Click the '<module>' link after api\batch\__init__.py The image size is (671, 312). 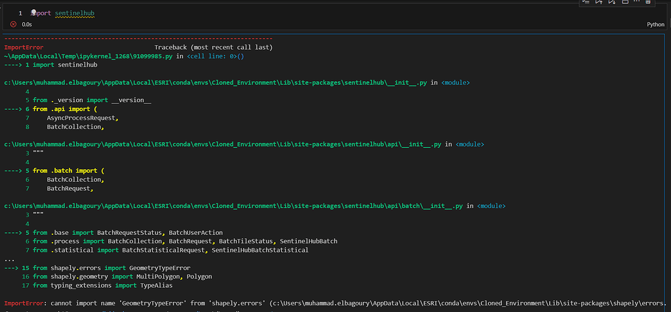pyautogui.click(x=491, y=206)
